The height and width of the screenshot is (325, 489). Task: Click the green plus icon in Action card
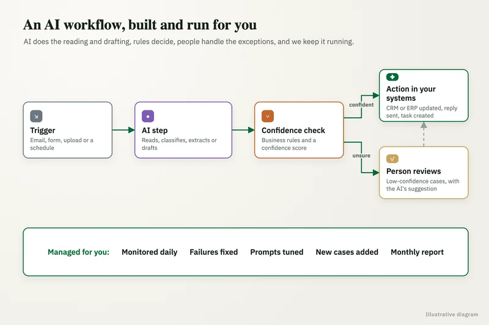[x=392, y=77]
